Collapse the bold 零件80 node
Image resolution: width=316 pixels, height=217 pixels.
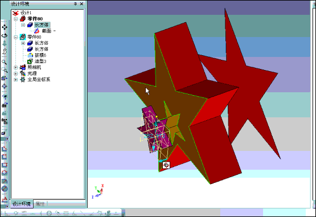16,19
